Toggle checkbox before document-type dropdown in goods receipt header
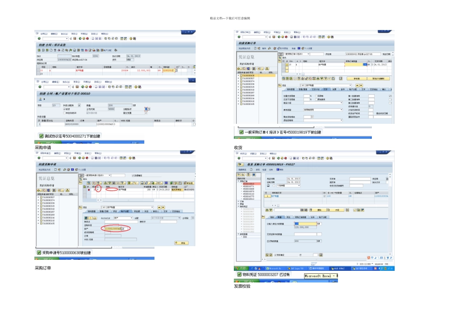This screenshot has height=325, width=460. tap(274, 186)
